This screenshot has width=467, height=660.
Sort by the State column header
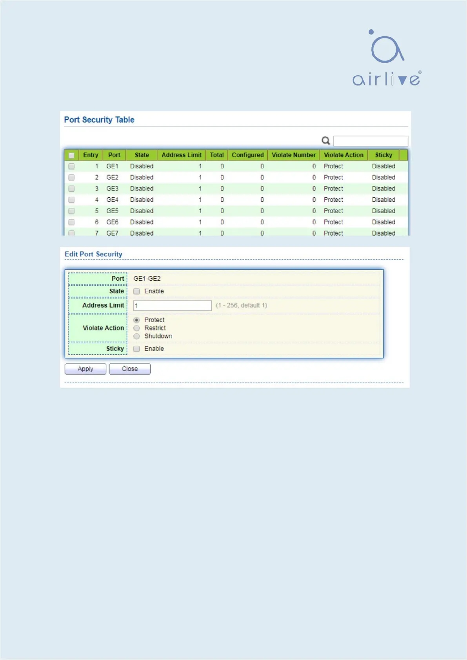point(142,155)
